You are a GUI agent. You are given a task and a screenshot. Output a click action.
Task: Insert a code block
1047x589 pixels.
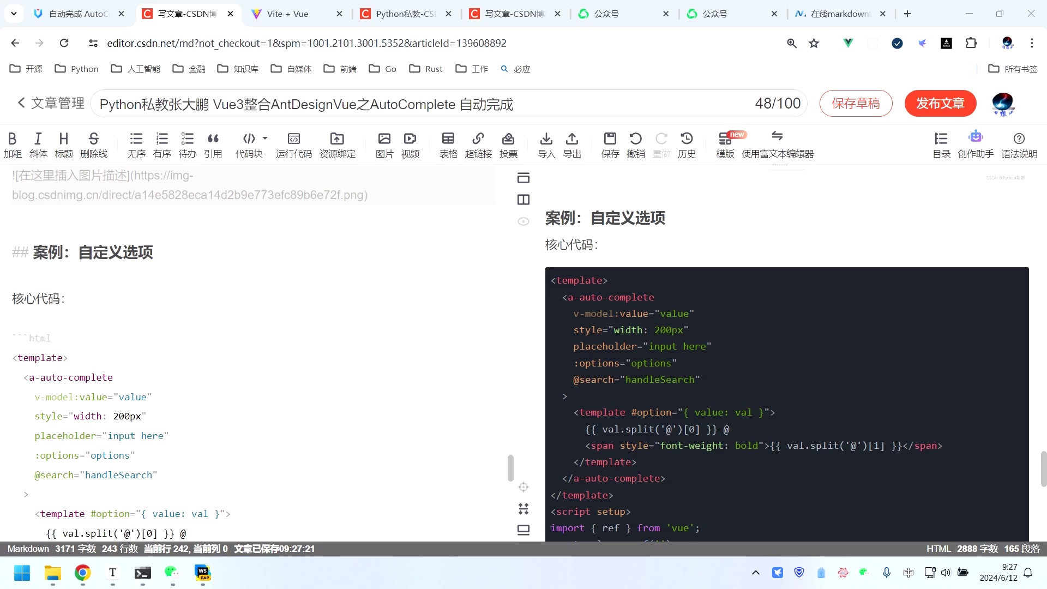(249, 143)
